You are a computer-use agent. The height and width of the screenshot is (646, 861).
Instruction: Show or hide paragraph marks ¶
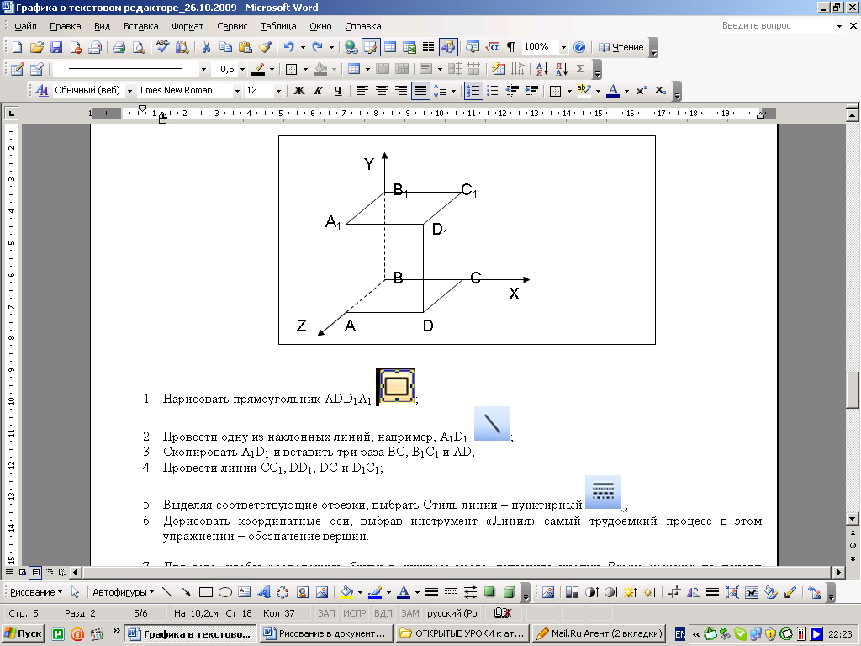[x=510, y=47]
